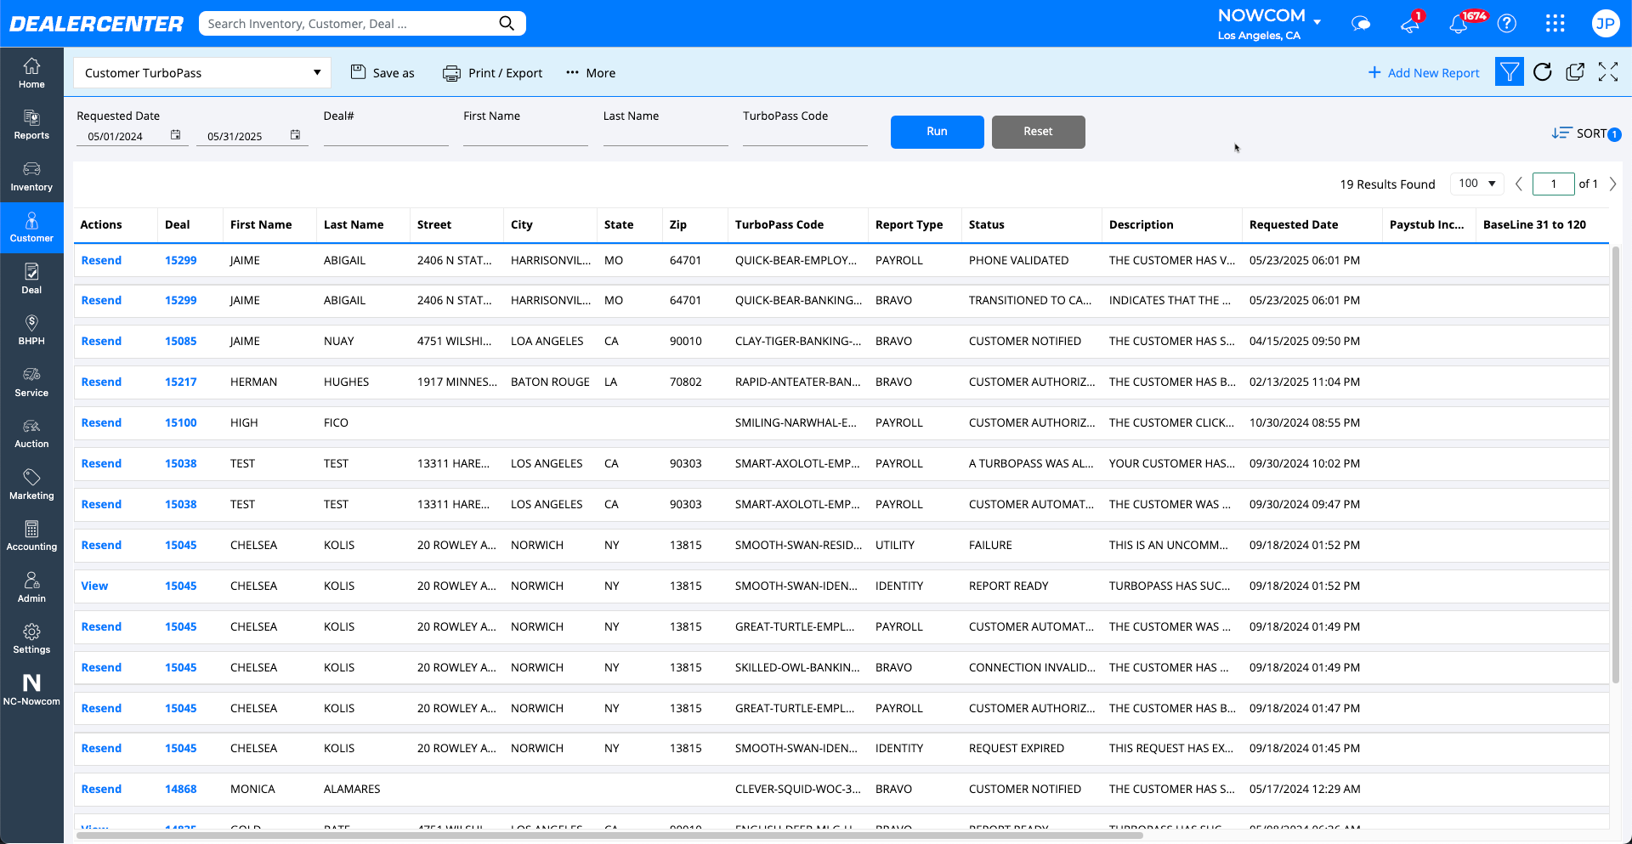Open NC-Nowcom sidebar item

point(31,689)
